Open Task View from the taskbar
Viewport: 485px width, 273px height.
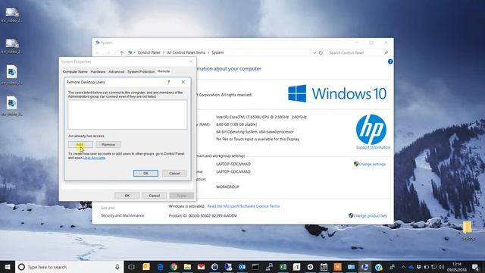coord(131,267)
